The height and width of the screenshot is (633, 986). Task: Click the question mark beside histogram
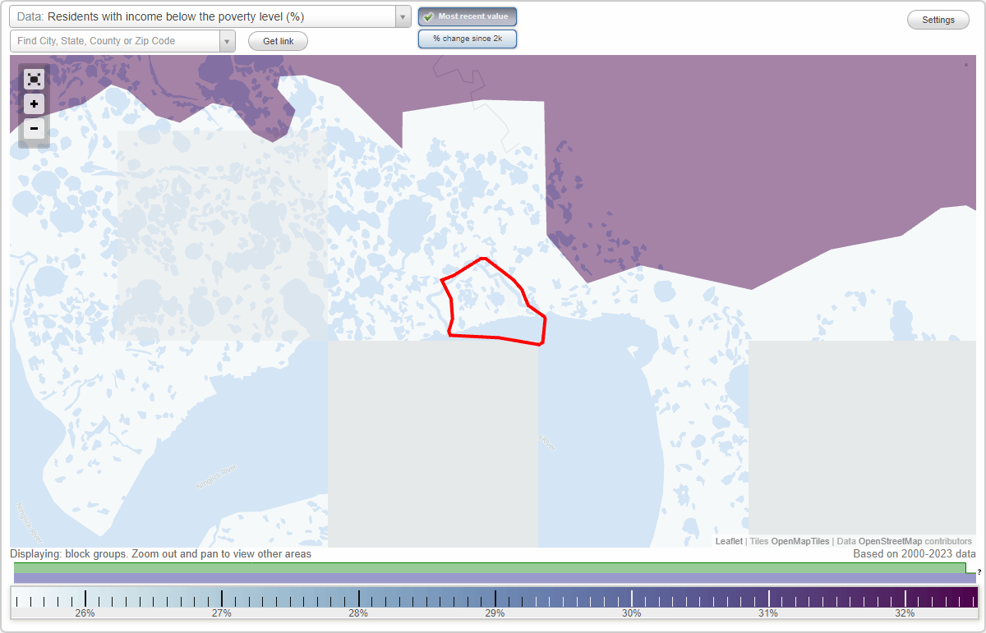(979, 571)
